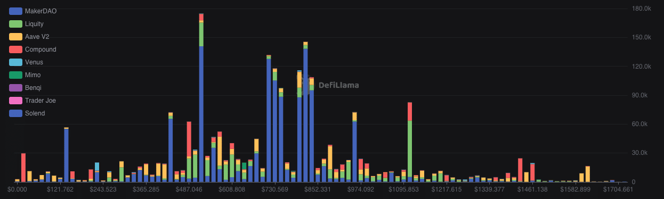664x199 pixels.
Task: Toggle the MakerDAO series label
Action: click(41, 11)
